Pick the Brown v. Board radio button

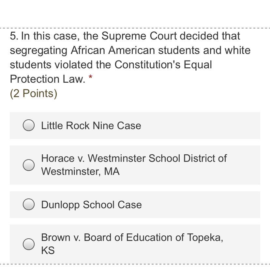tap(29, 244)
